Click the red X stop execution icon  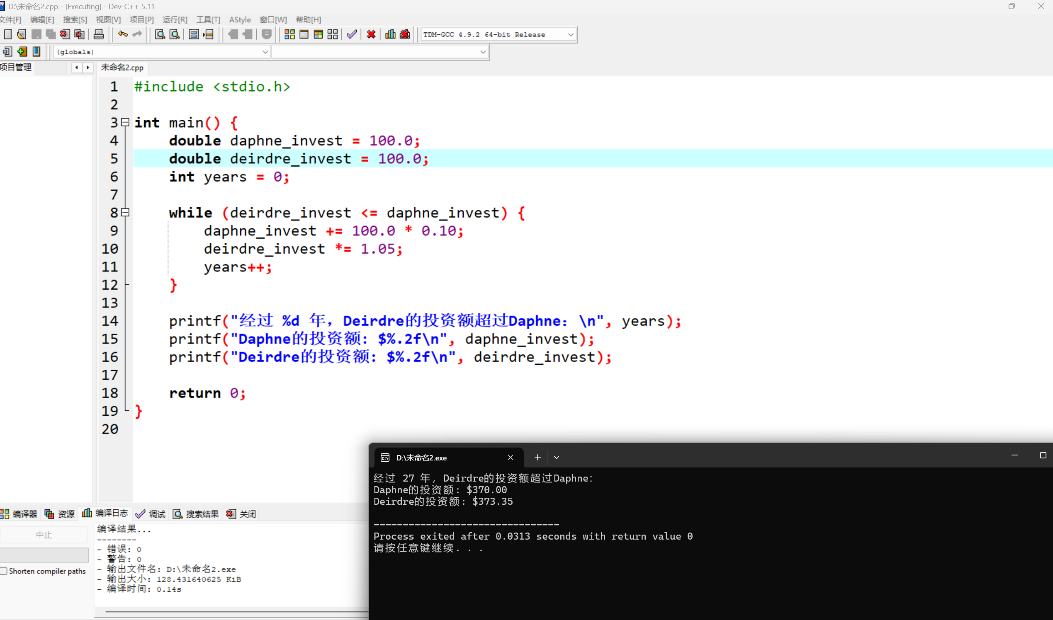pos(371,34)
